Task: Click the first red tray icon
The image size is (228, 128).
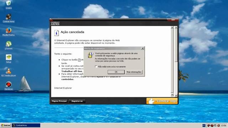Action: click(x=209, y=126)
